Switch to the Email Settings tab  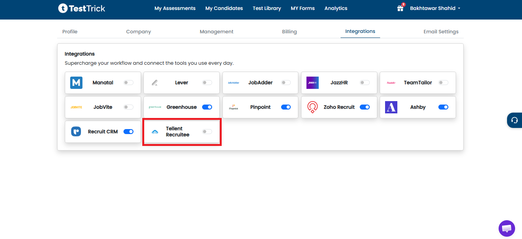tap(441, 32)
